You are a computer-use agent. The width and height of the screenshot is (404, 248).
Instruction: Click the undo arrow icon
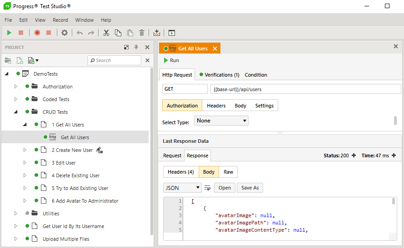pyautogui.click(x=80, y=33)
